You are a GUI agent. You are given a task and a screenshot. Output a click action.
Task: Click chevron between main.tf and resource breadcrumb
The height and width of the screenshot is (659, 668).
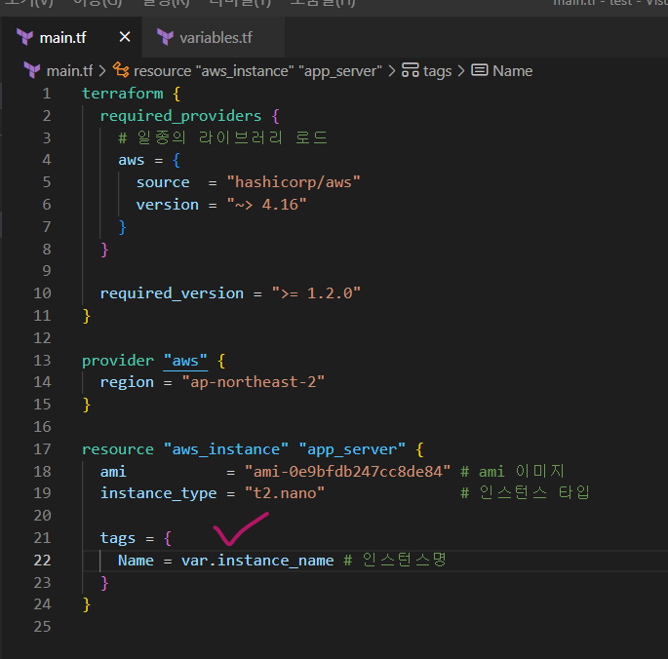103,70
